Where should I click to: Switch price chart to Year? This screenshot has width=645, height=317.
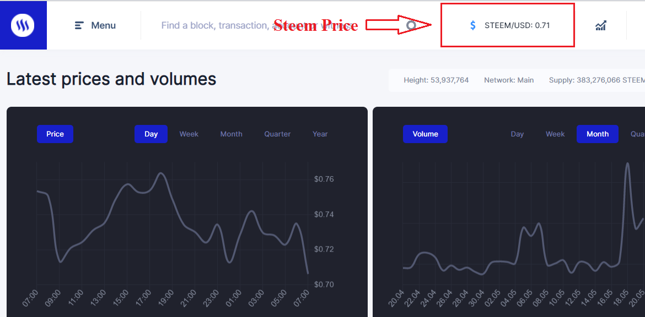(x=320, y=134)
